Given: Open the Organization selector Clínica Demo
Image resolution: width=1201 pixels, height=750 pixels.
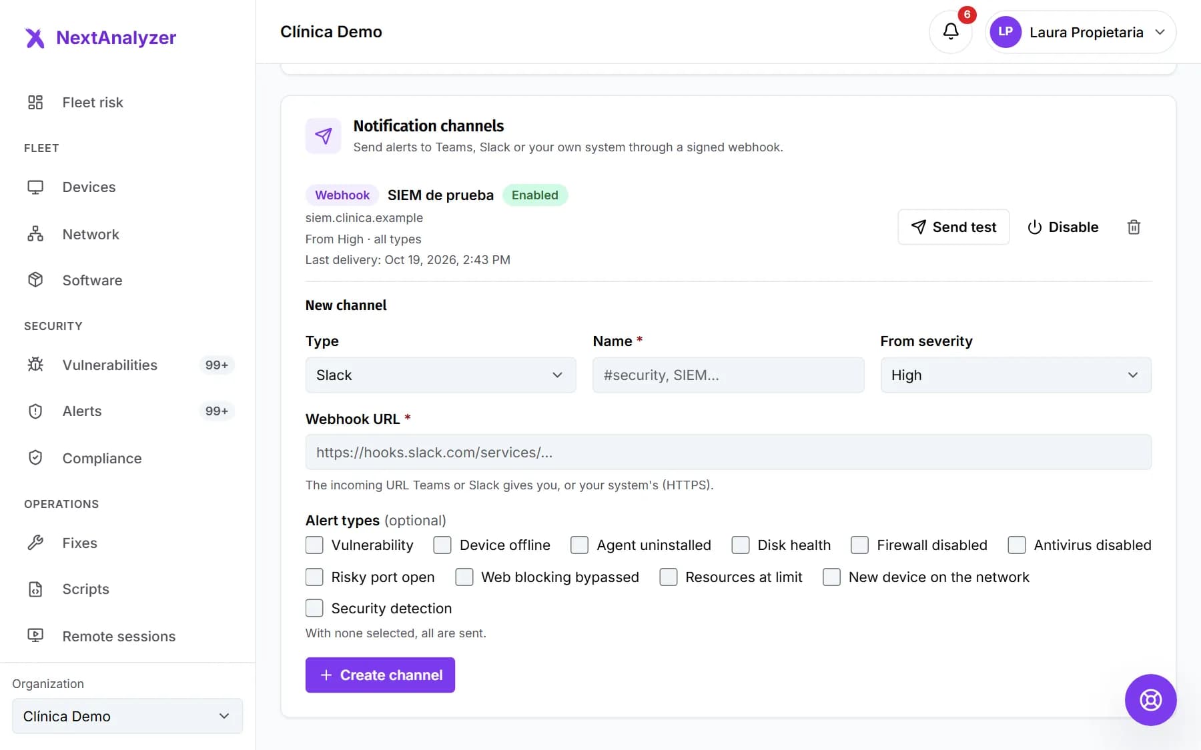Looking at the screenshot, I should (127, 716).
